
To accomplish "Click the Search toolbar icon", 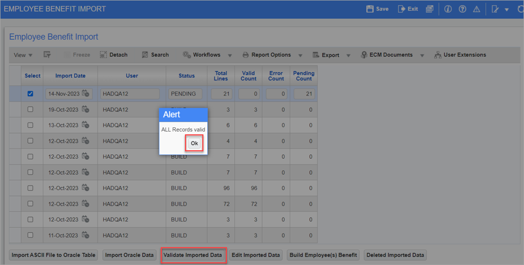I will [x=144, y=55].
